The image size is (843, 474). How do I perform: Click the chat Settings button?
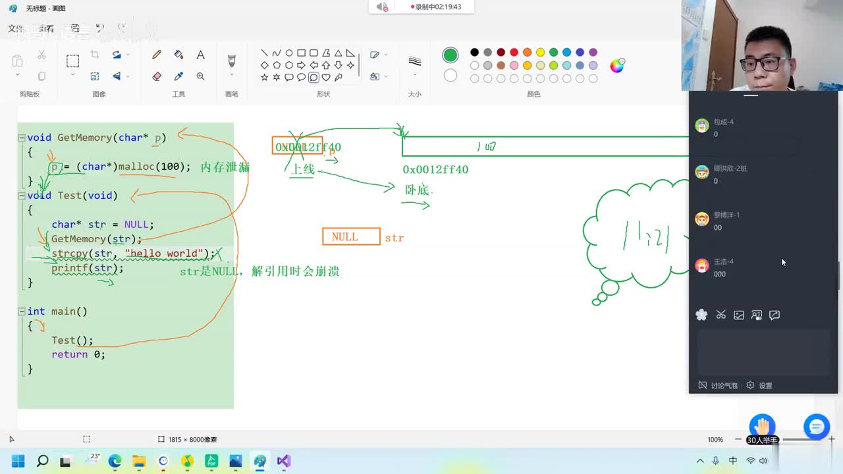pyautogui.click(x=759, y=385)
